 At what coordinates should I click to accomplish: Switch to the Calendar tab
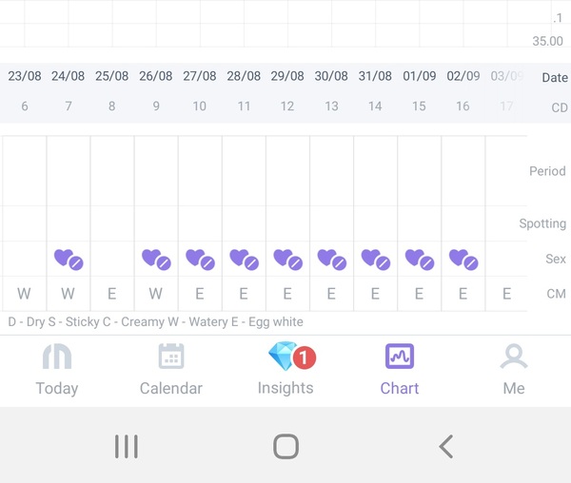click(171, 370)
